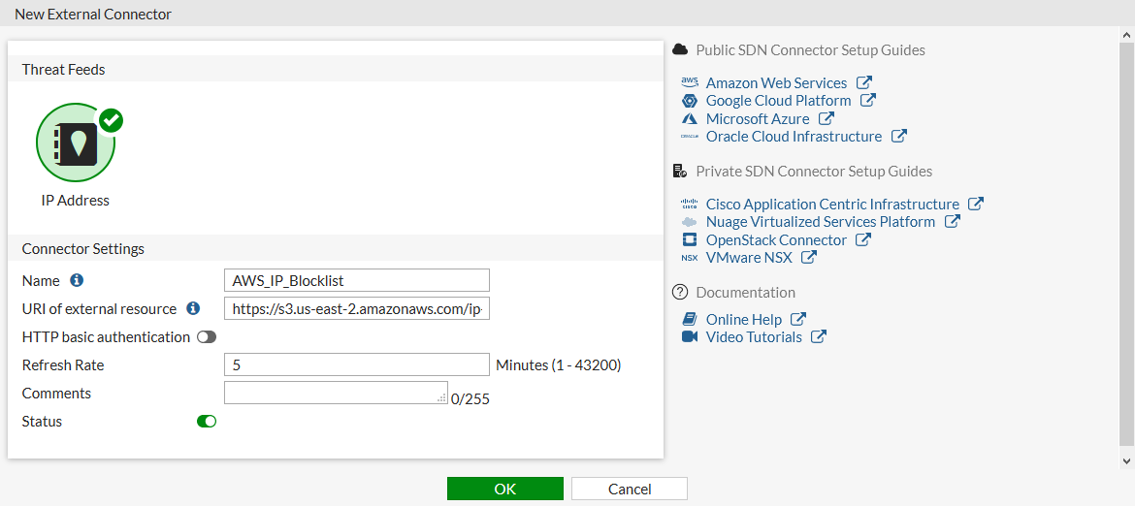Open Nuage Virtualized Services Platform guide

point(821,222)
